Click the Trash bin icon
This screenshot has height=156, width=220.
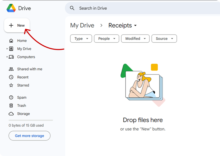[11, 106]
